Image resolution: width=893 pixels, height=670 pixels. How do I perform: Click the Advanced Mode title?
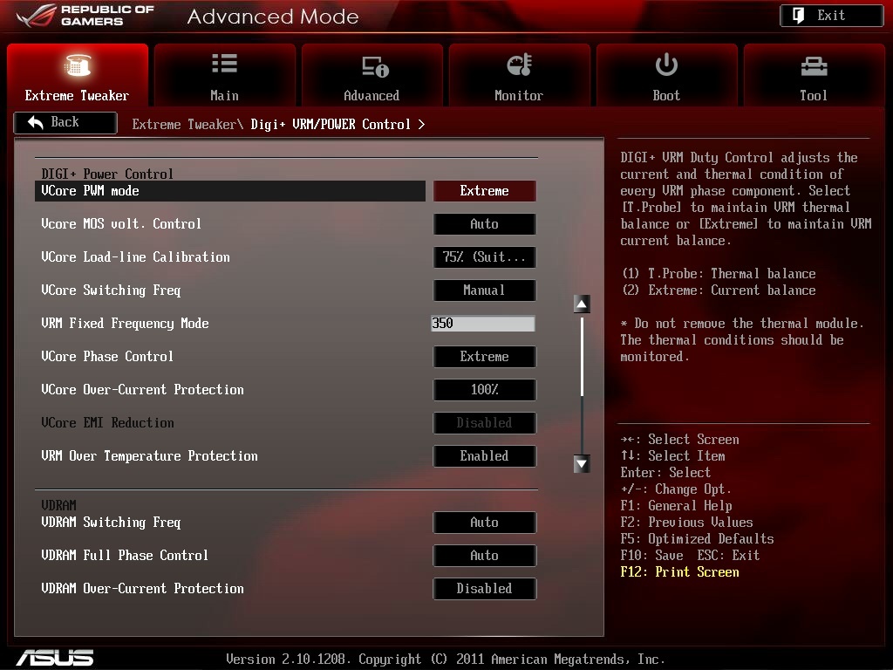coord(273,17)
